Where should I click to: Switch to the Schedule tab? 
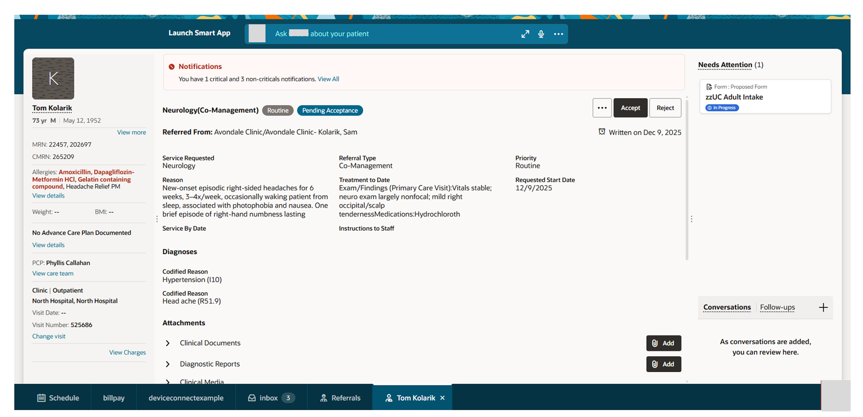(x=58, y=398)
